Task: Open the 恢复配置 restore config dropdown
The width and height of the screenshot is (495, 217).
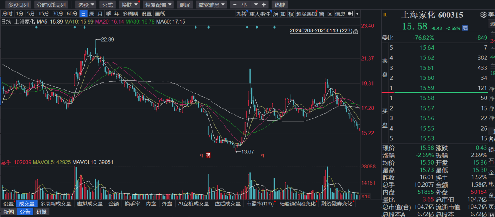Action: pyautogui.click(x=158, y=5)
